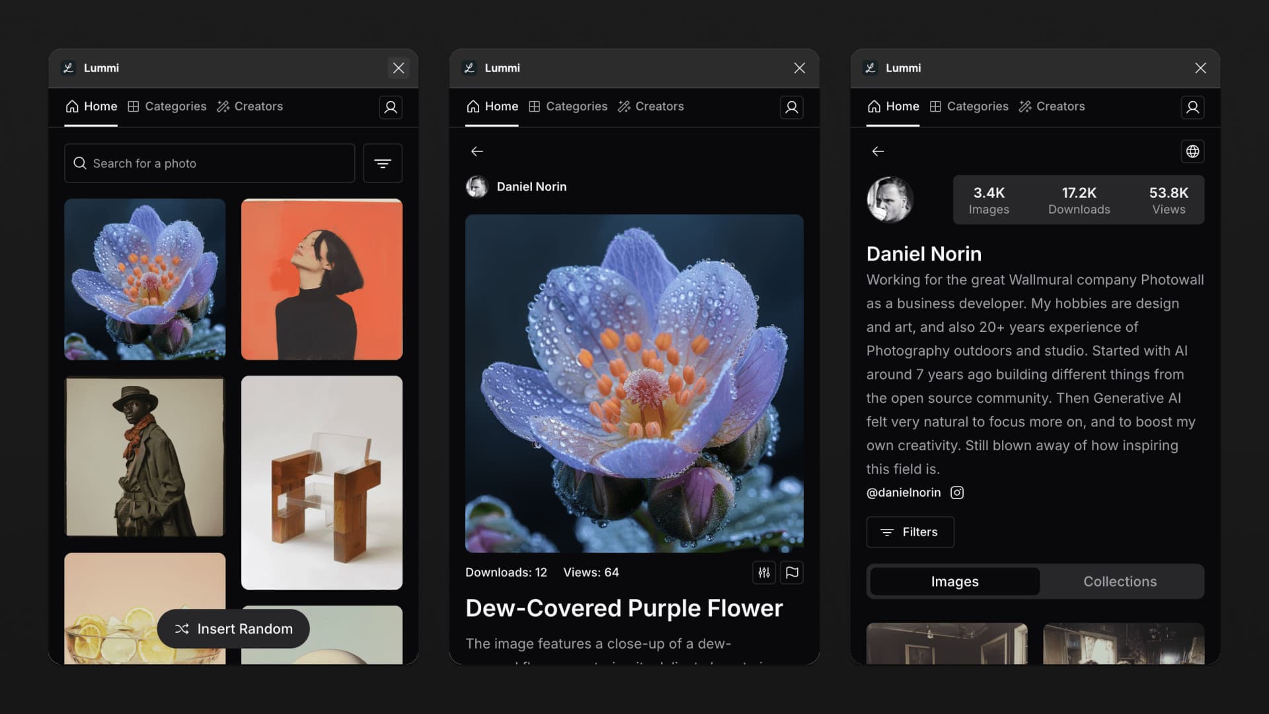Select the lemon bowl thumbnail
The image size is (1269, 714).
[x=145, y=608]
